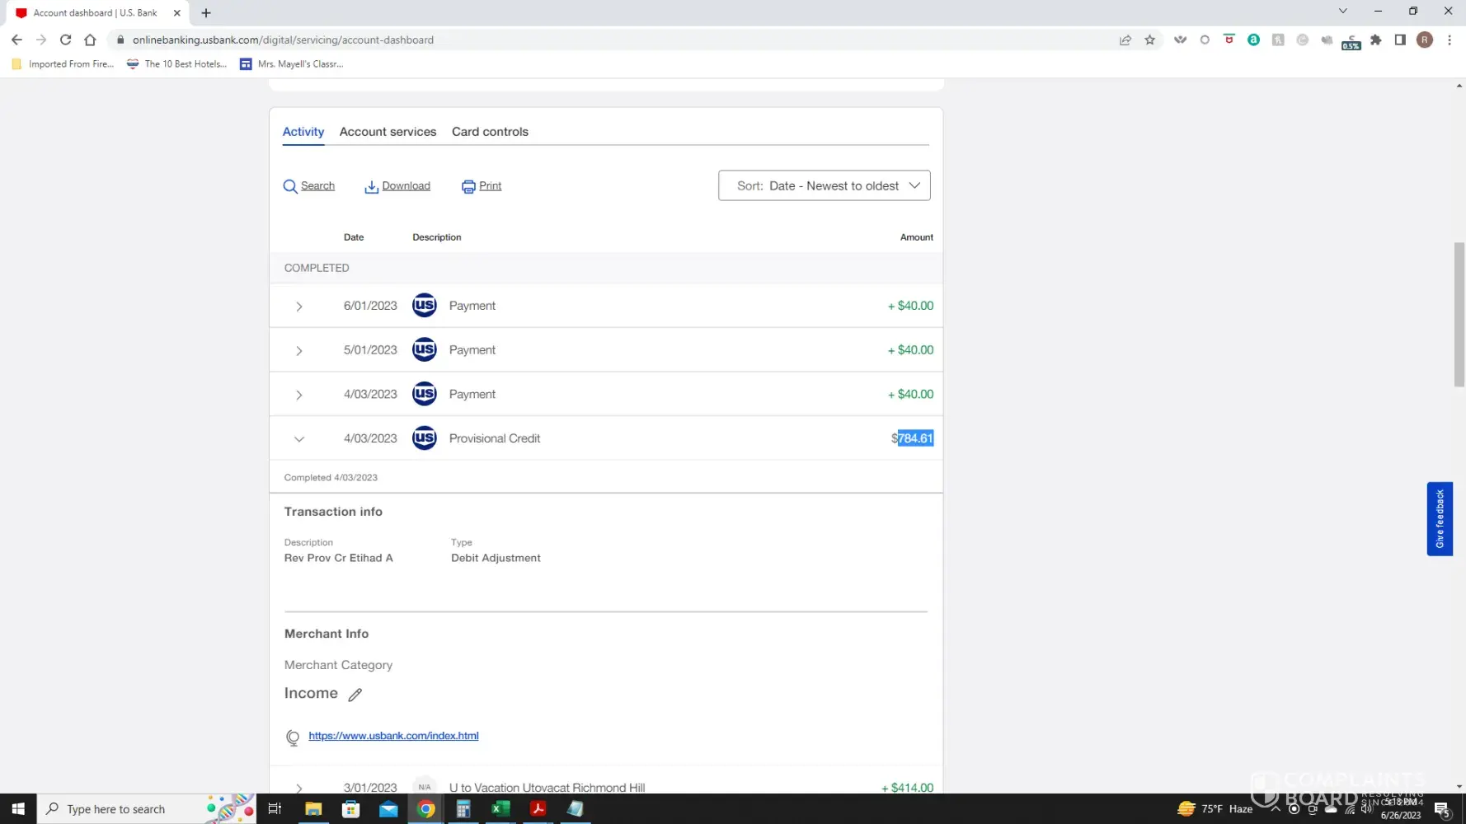Image resolution: width=1466 pixels, height=824 pixels.
Task: Expand the 6/01/2023 Payment transaction
Action: (299, 307)
